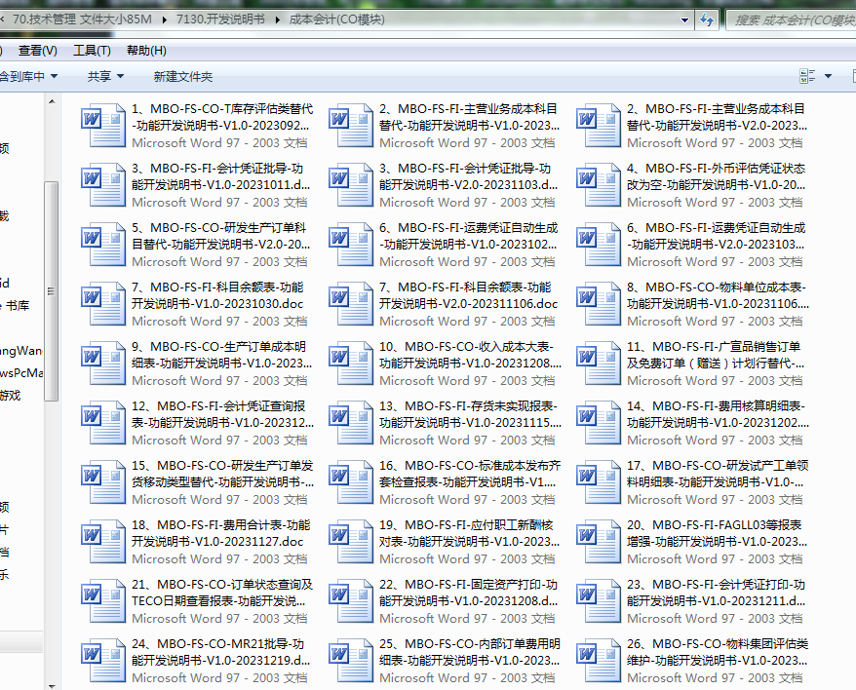Select the 26、MBO-FS-CO-物料集团评估类维护 file icon
Image resolution: width=856 pixels, height=690 pixels.
(x=598, y=660)
